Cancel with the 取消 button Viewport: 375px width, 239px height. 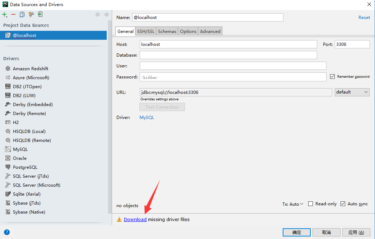[327, 232]
